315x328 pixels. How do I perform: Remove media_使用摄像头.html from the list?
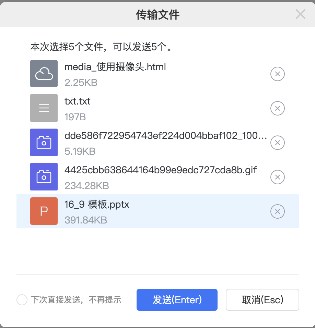[278, 74]
